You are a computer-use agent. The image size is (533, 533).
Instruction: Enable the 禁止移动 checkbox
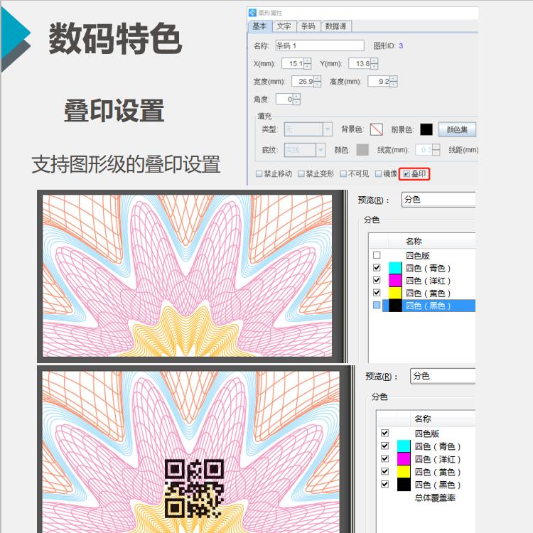pyautogui.click(x=259, y=174)
